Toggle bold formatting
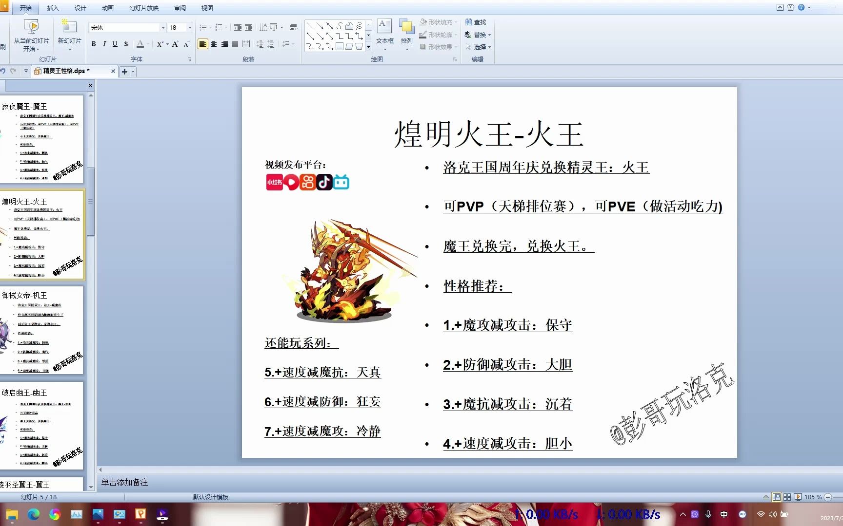The width and height of the screenshot is (843, 526). click(94, 44)
